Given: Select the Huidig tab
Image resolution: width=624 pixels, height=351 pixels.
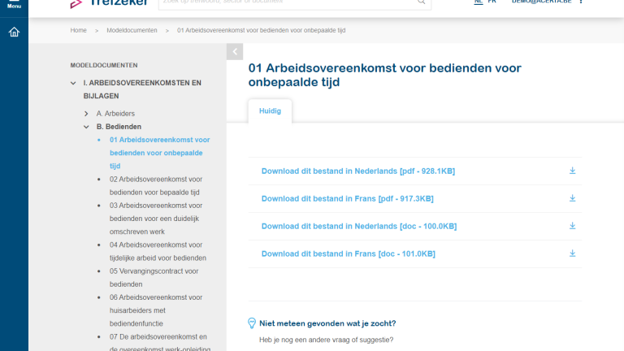Looking at the screenshot, I should tap(270, 111).
